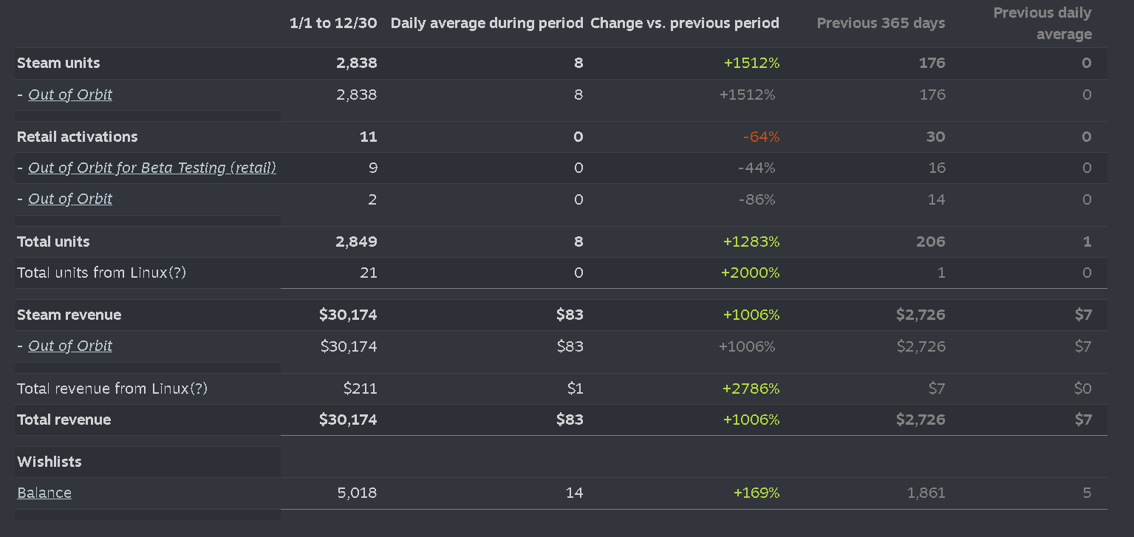Select the 2,849 total units value
The image size is (1134, 537).
pos(357,242)
